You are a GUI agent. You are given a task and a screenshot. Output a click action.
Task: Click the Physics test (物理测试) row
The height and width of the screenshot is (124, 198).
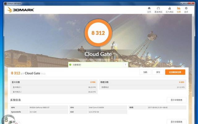pyautogui.click(x=143, y=87)
